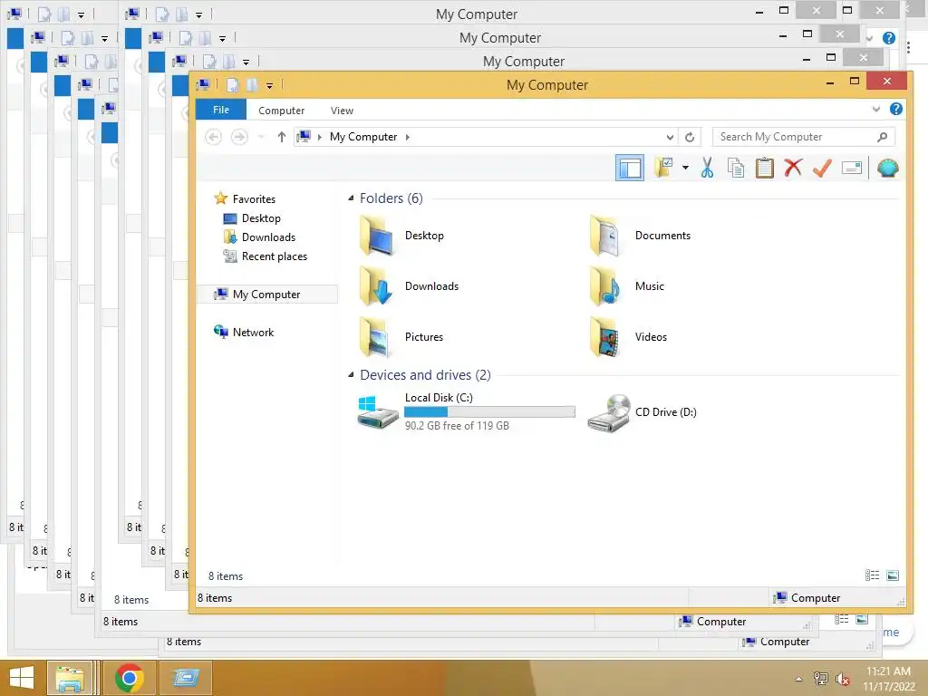The height and width of the screenshot is (696, 928).
Task: Click the red X Delete icon
Action: tap(793, 168)
